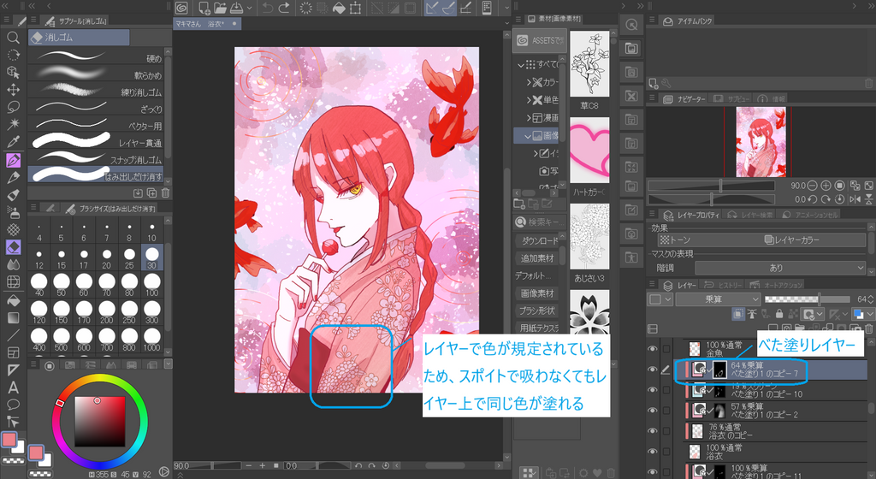Hide the 金魚 layer eye icon
Screen dimensions: 876x479
(653, 349)
